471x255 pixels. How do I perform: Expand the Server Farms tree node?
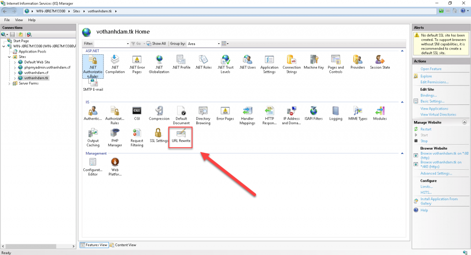[10, 83]
